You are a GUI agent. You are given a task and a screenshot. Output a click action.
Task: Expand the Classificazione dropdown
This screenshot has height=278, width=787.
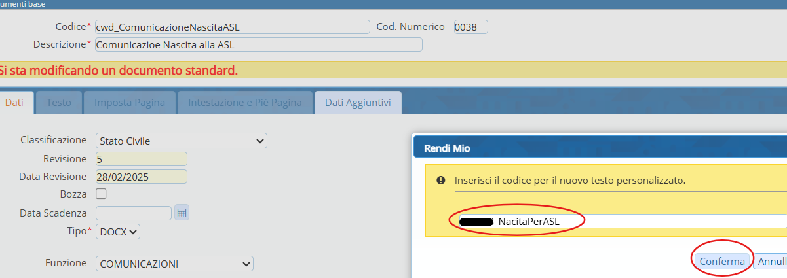(x=181, y=141)
